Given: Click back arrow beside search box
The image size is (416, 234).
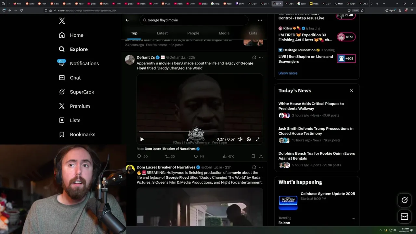Looking at the screenshot, I should click(x=127, y=20).
